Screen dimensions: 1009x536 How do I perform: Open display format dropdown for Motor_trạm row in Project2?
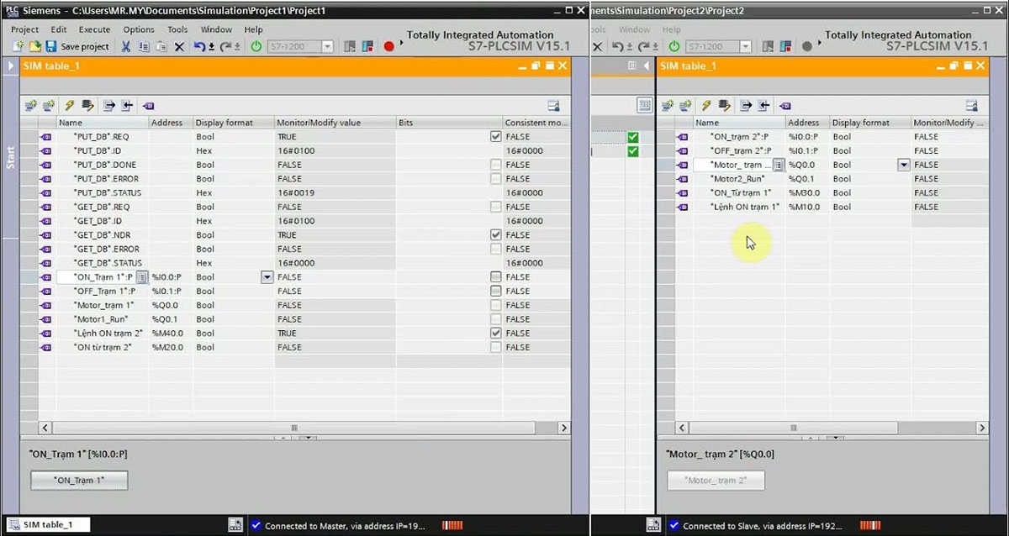coord(904,165)
